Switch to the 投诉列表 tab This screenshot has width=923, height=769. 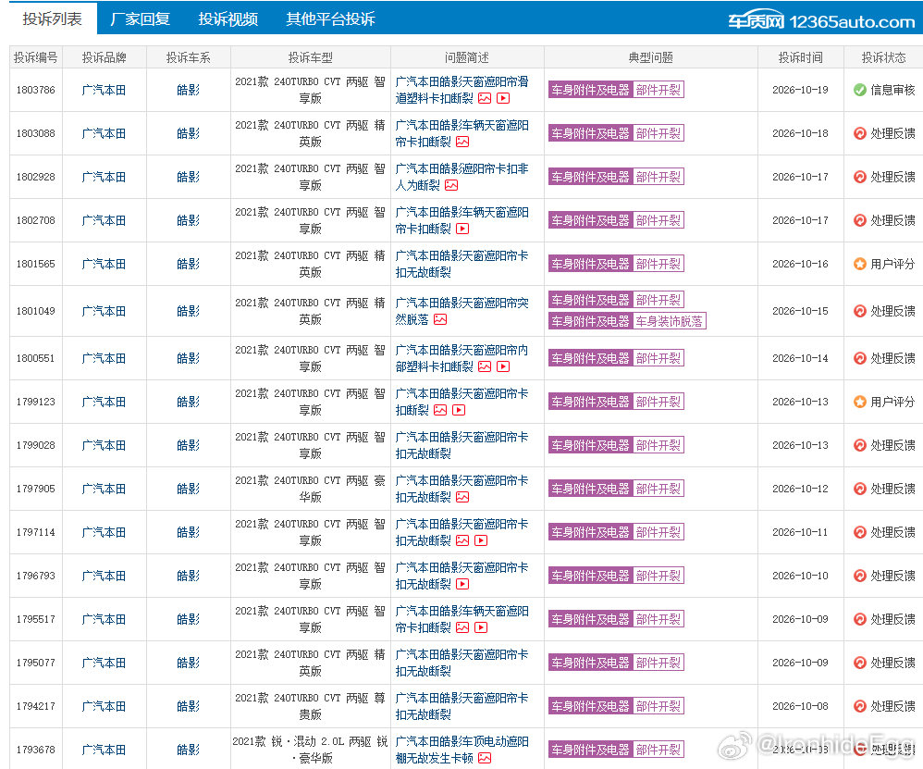pyautogui.click(x=53, y=19)
